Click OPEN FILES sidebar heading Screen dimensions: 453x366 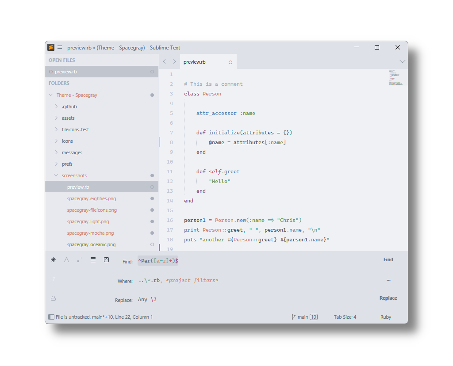pyautogui.click(x=62, y=60)
